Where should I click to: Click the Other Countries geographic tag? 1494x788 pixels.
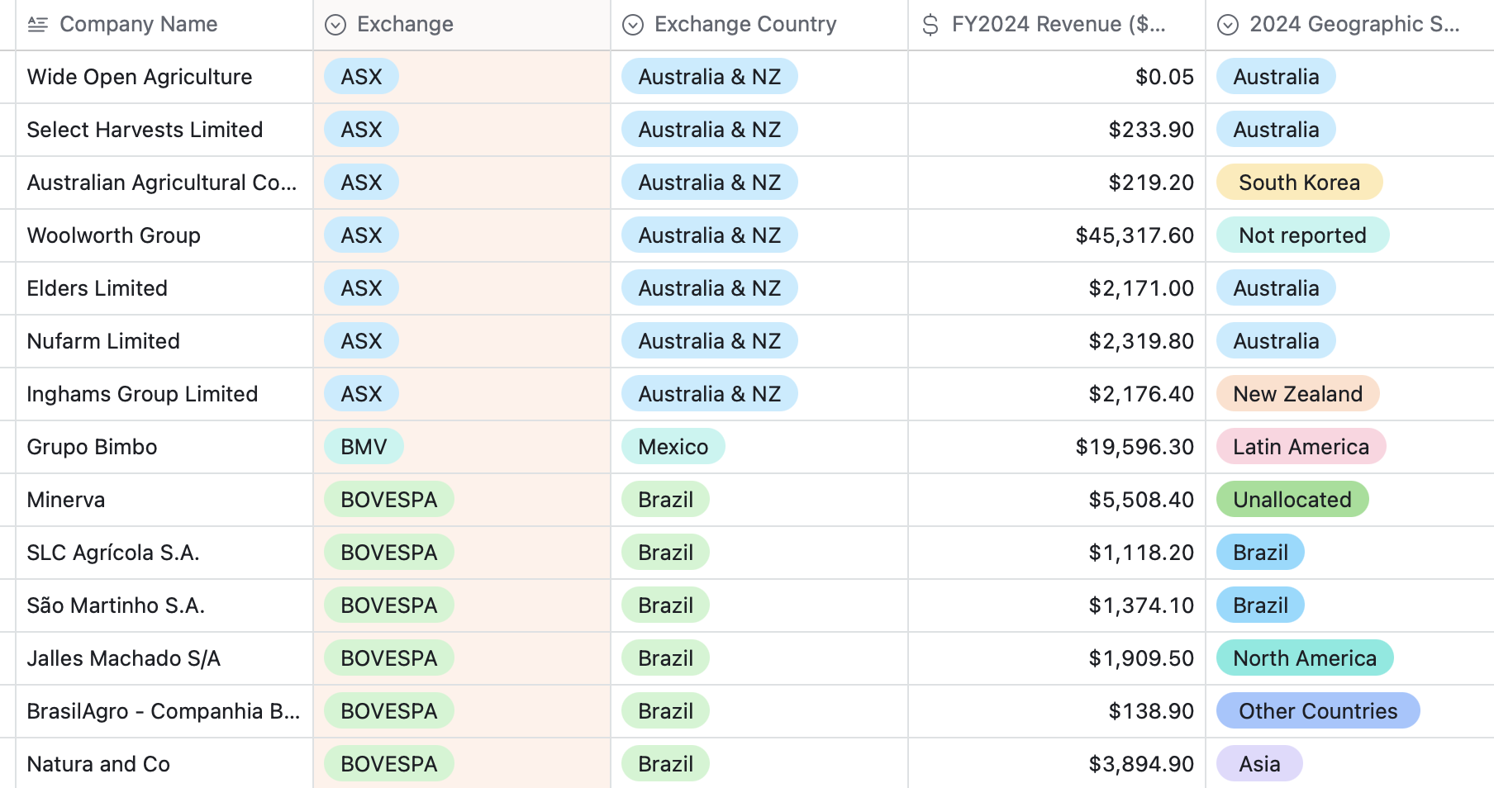[1318, 711]
